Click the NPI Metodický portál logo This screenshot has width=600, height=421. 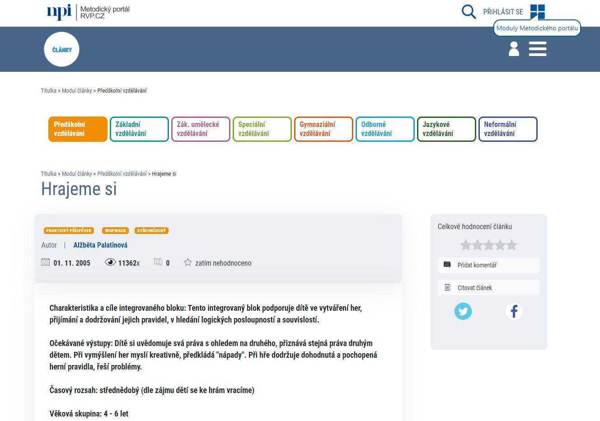88,12
